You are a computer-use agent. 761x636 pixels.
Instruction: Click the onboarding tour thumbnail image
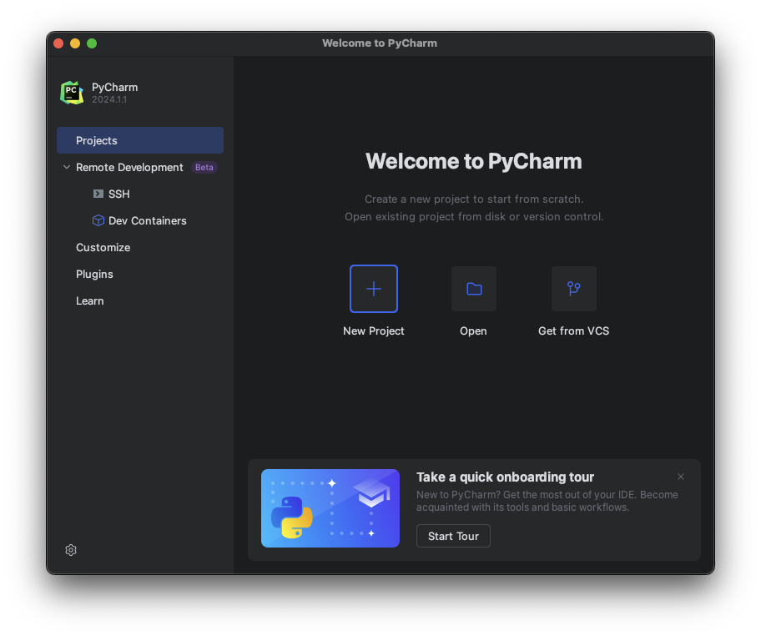click(330, 508)
